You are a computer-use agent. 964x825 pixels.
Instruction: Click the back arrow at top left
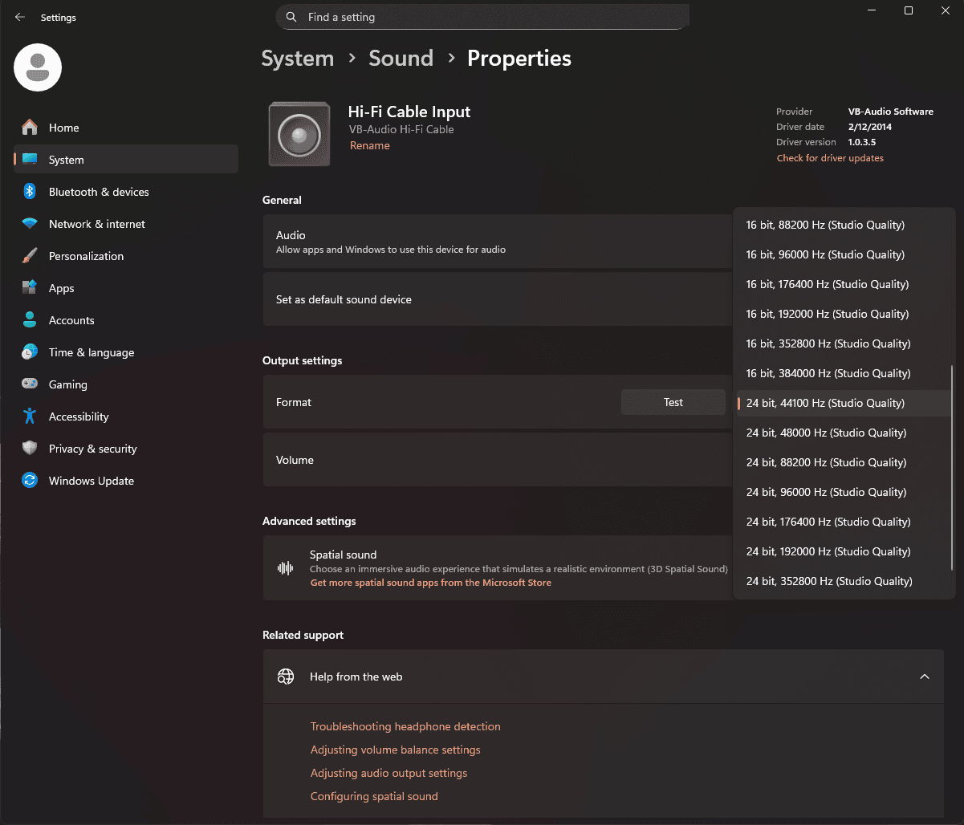19,17
